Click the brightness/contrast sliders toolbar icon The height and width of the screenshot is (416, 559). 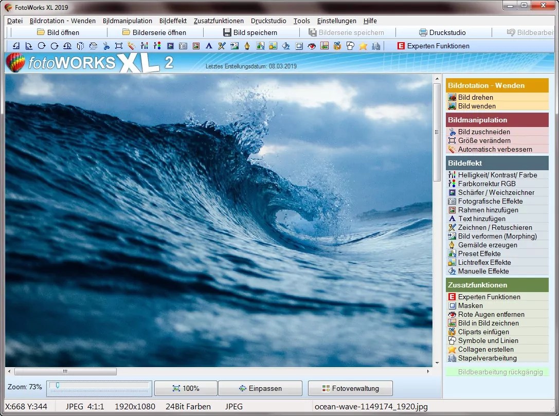pos(145,46)
